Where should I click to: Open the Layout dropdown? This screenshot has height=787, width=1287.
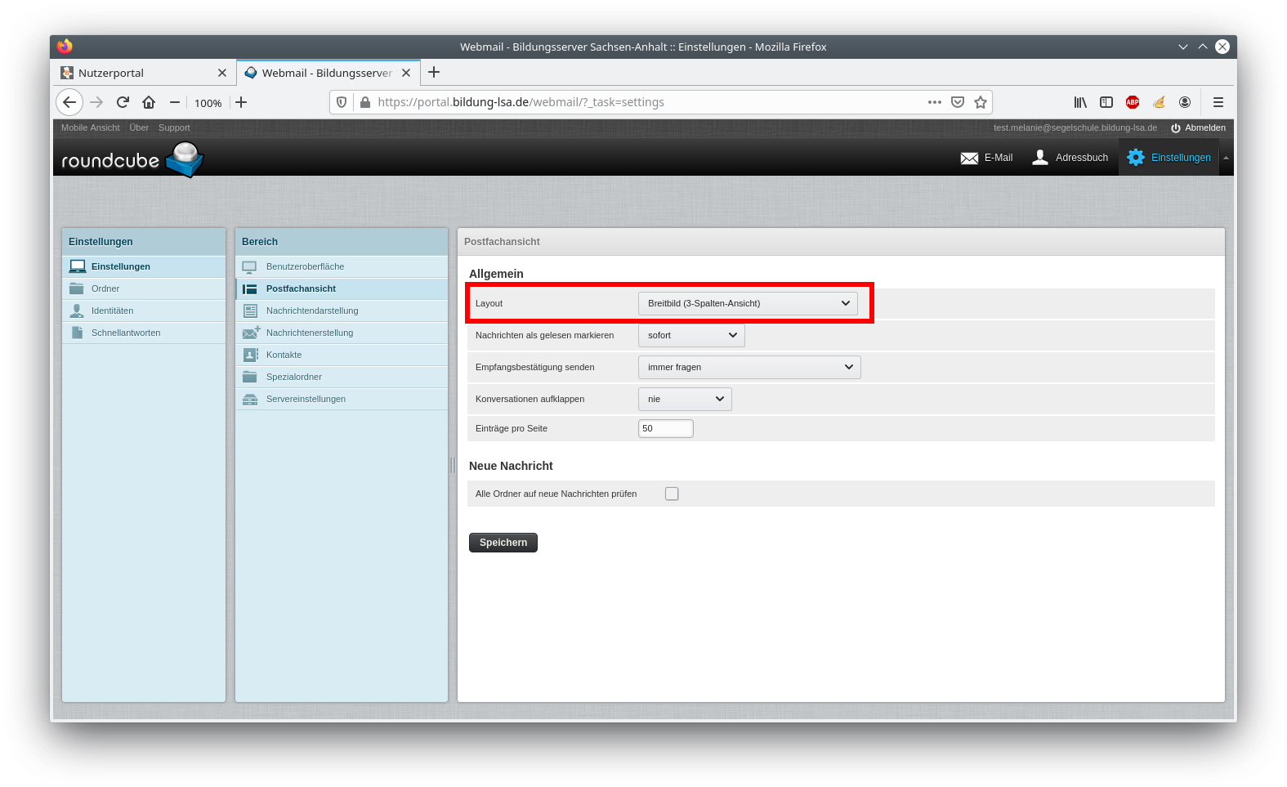748,303
